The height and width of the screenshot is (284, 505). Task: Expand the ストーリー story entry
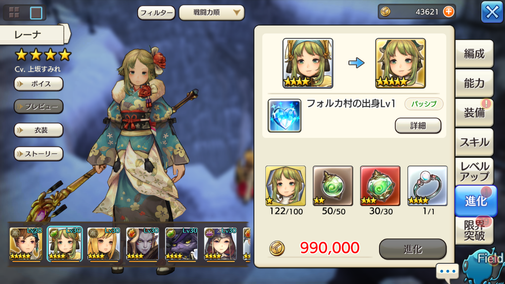coord(39,154)
